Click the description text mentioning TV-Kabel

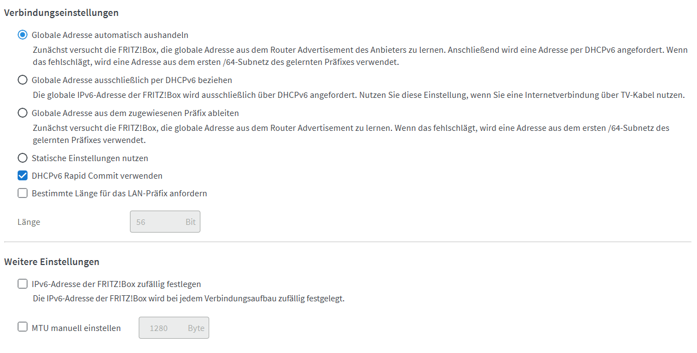coord(359,95)
